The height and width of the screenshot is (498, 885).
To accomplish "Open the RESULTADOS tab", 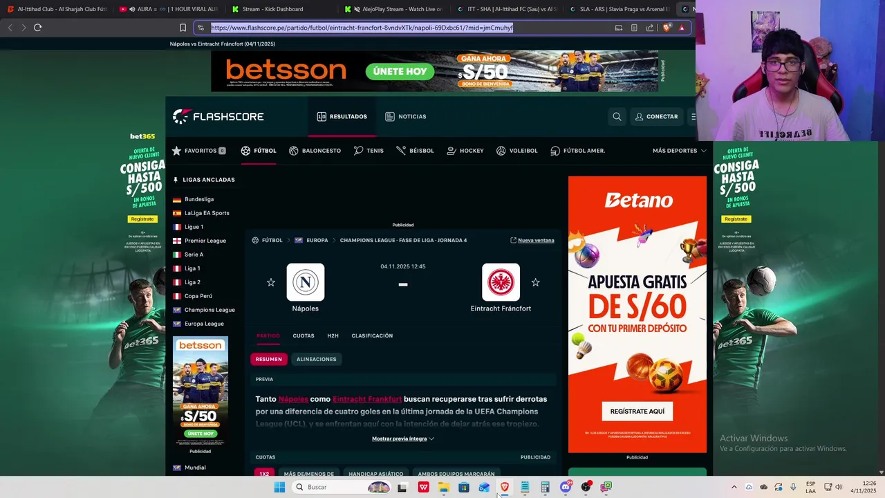I will tap(342, 117).
